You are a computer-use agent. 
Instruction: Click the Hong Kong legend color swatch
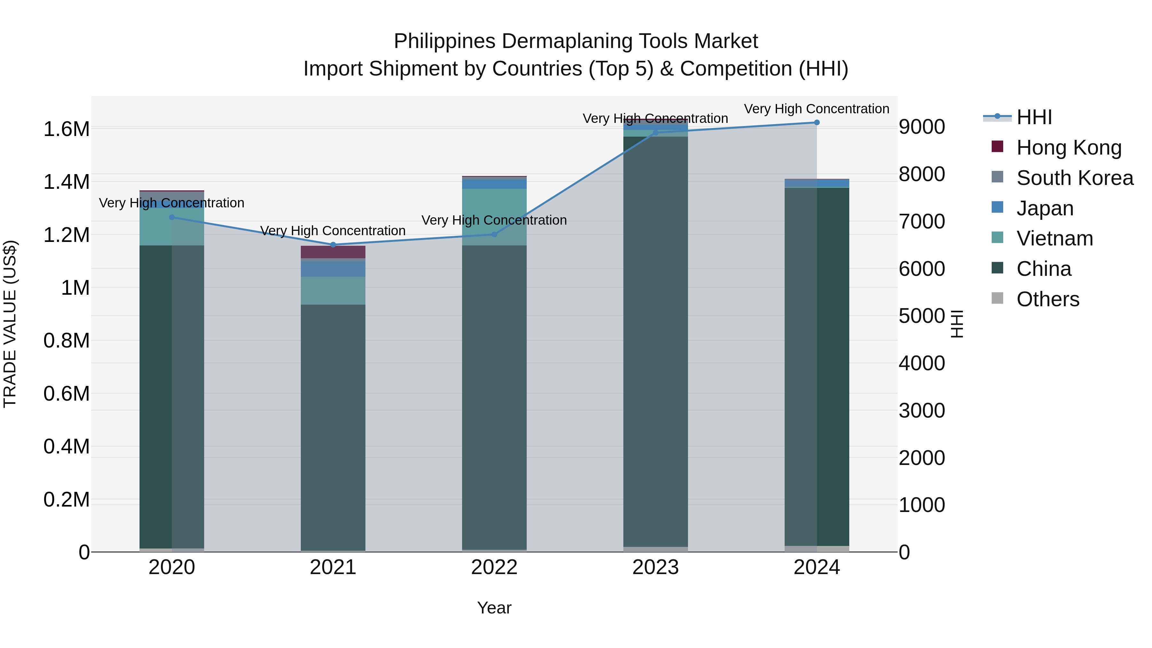pyautogui.click(x=997, y=146)
